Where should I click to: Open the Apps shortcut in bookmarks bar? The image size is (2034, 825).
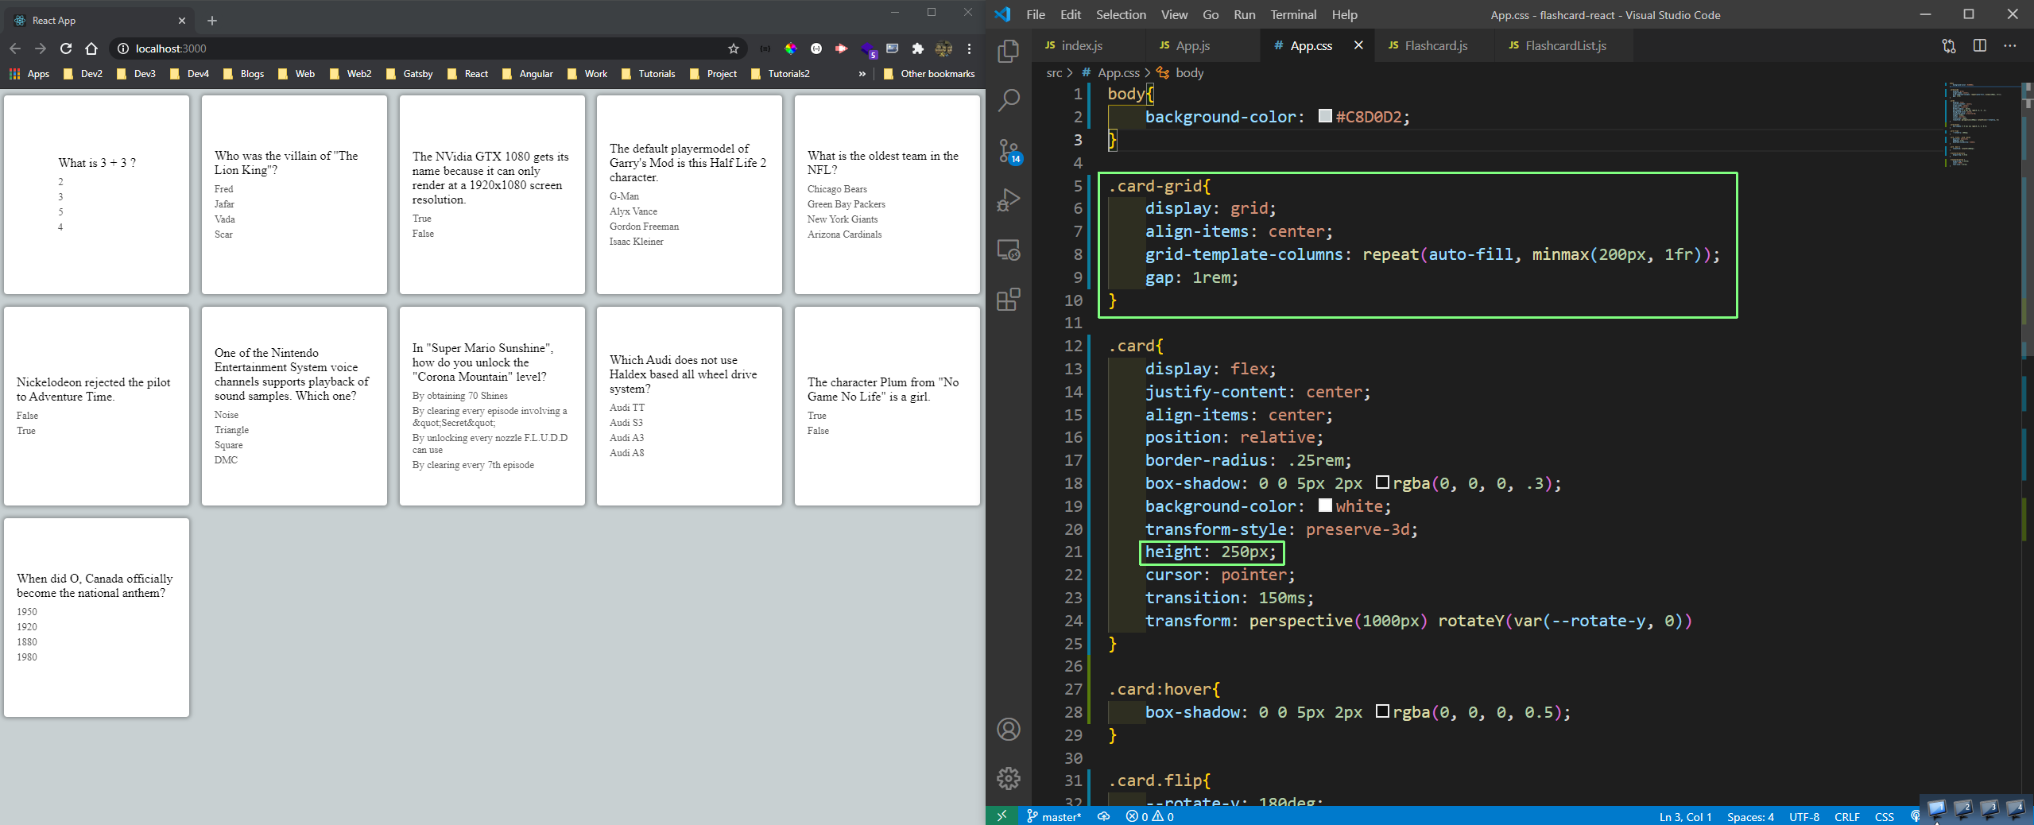(x=29, y=74)
